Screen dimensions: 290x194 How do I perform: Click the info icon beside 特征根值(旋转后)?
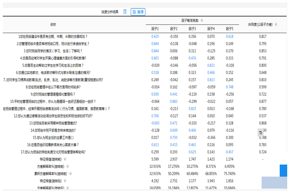click(x=65, y=181)
